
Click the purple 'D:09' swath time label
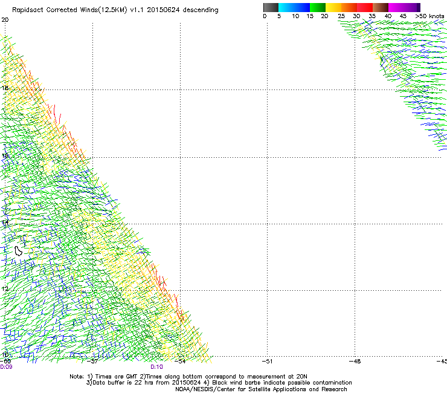[x=6, y=367]
